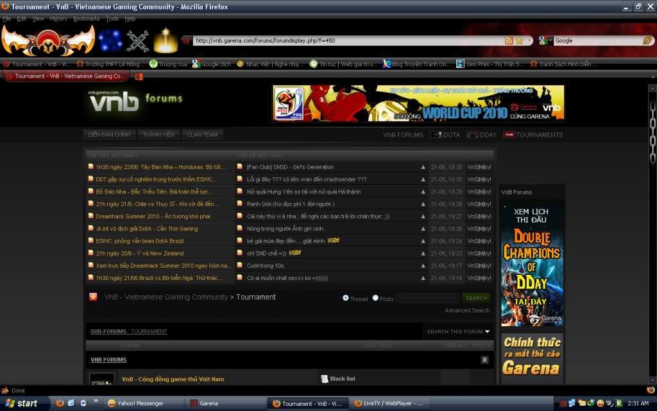The width and height of the screenshot is (657, 411).
Task: Click last-post arrow for 'oh! SND chế' thread
Action: [423, 253]
